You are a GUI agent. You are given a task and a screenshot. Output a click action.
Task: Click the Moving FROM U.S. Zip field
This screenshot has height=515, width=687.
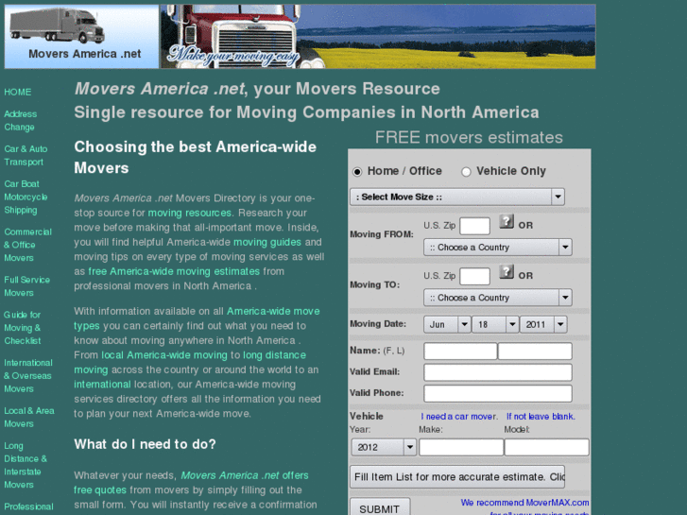474,226
